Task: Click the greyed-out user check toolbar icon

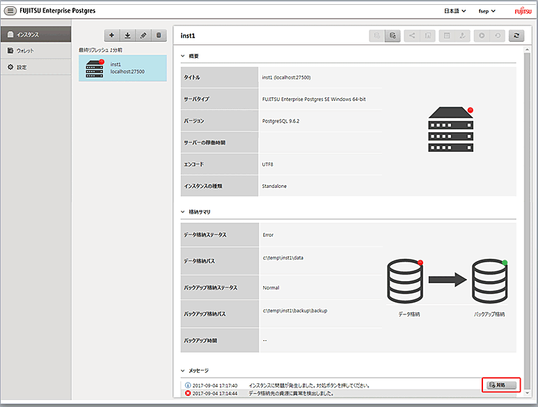Action: [x=463, y=35]
